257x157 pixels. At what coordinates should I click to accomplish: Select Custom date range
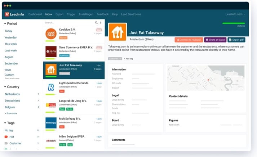[9, 75]
